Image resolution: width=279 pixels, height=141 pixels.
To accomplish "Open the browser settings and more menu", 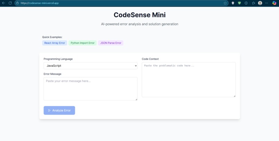I will (267, 3).
